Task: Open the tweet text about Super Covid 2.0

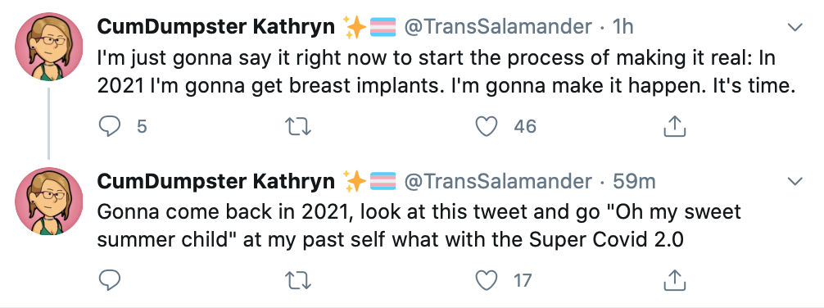Action: 419,225
